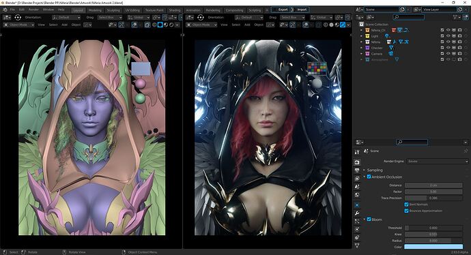Hide the Nfieria_Cll collection with its eye icon

pos(448,30)
